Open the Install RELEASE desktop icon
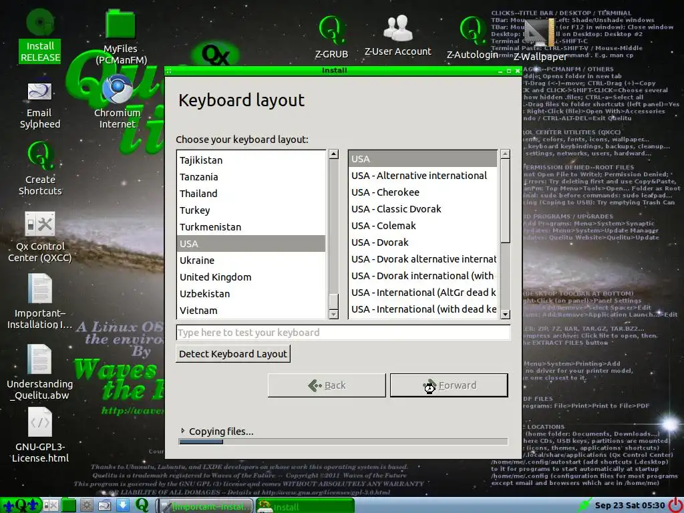 pos(40,36)
